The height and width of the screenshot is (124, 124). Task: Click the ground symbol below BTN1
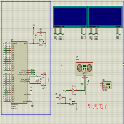pos(46,48)
